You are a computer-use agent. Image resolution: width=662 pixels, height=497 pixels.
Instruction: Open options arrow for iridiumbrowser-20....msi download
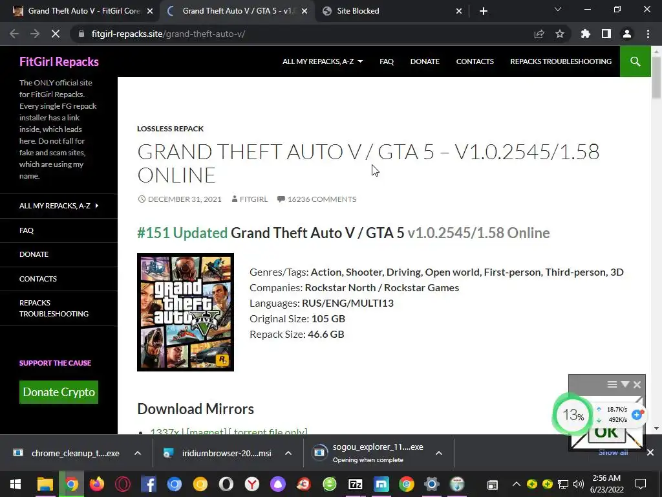(288, 453)
